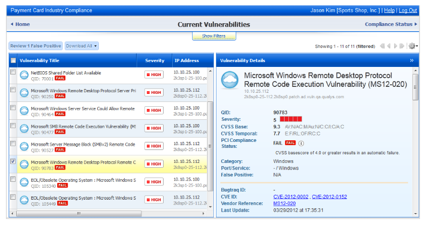Image resolution: width=426 pixels, height=225 pixels.
Task: Click the Jason Kim user name text
Action: [323, 10]
